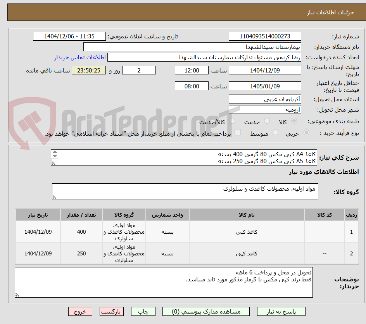Click the ایجاد کننده درخواست field
The image size is (366, 324).
pyautogui.click(x=204, y=57)
